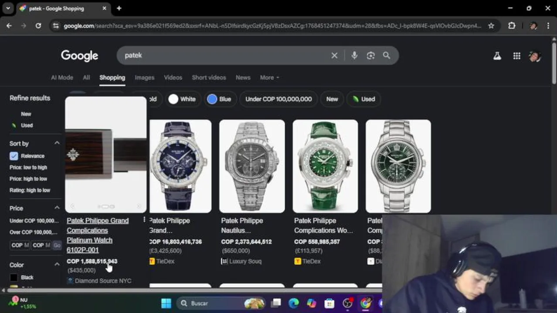This screenshot has height=313, width=557.
Task: Reload the page
Action: tap(38, 26)
